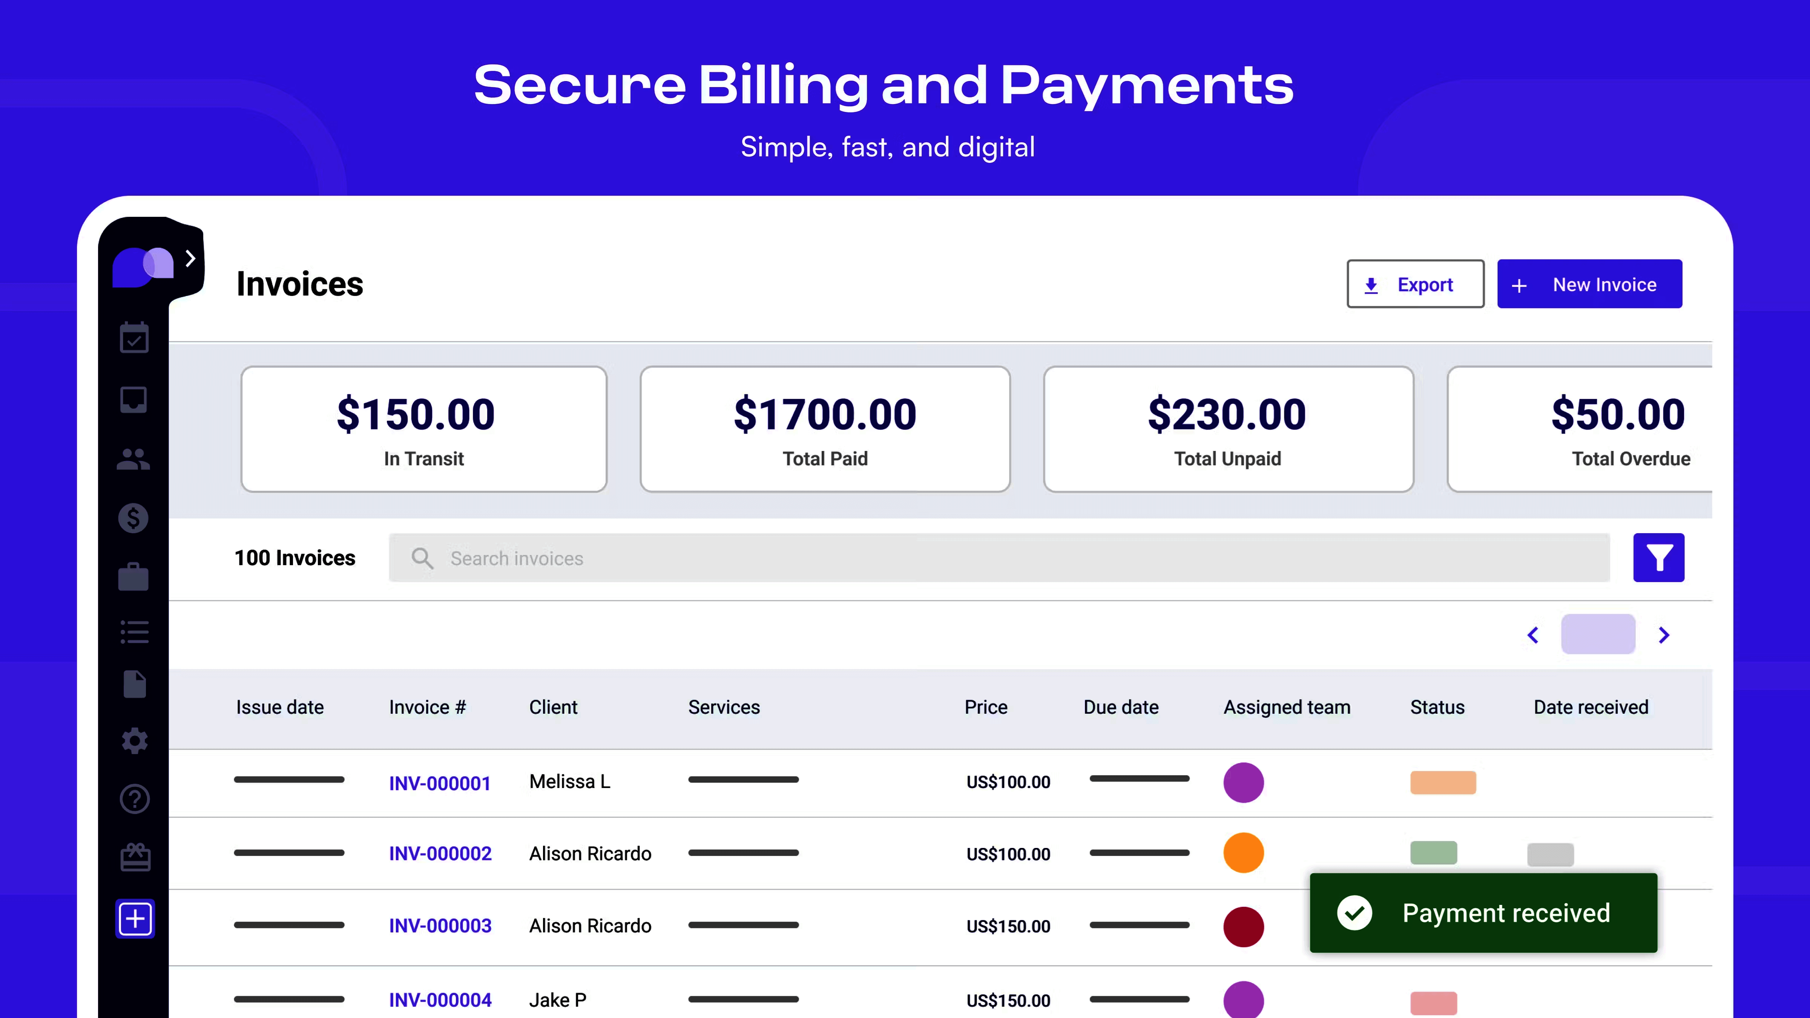Open the clients people icon
1810x1018 pixels.
tap(133, 460)
